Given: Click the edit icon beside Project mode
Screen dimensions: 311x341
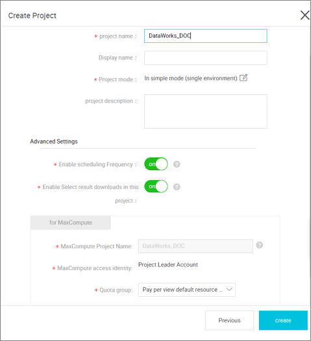Looking at the screenshot, I should coord(243,78).
